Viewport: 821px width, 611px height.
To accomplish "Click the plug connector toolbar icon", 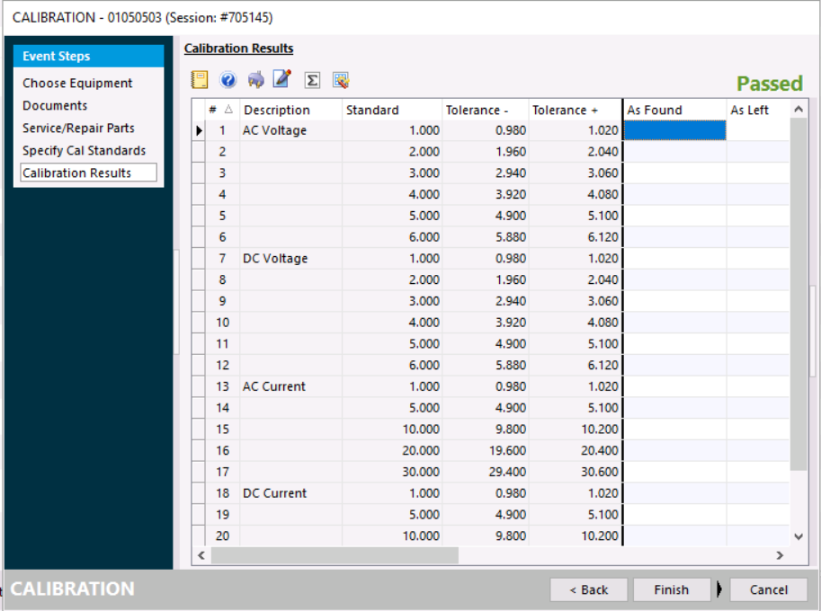I will point(255,80).
